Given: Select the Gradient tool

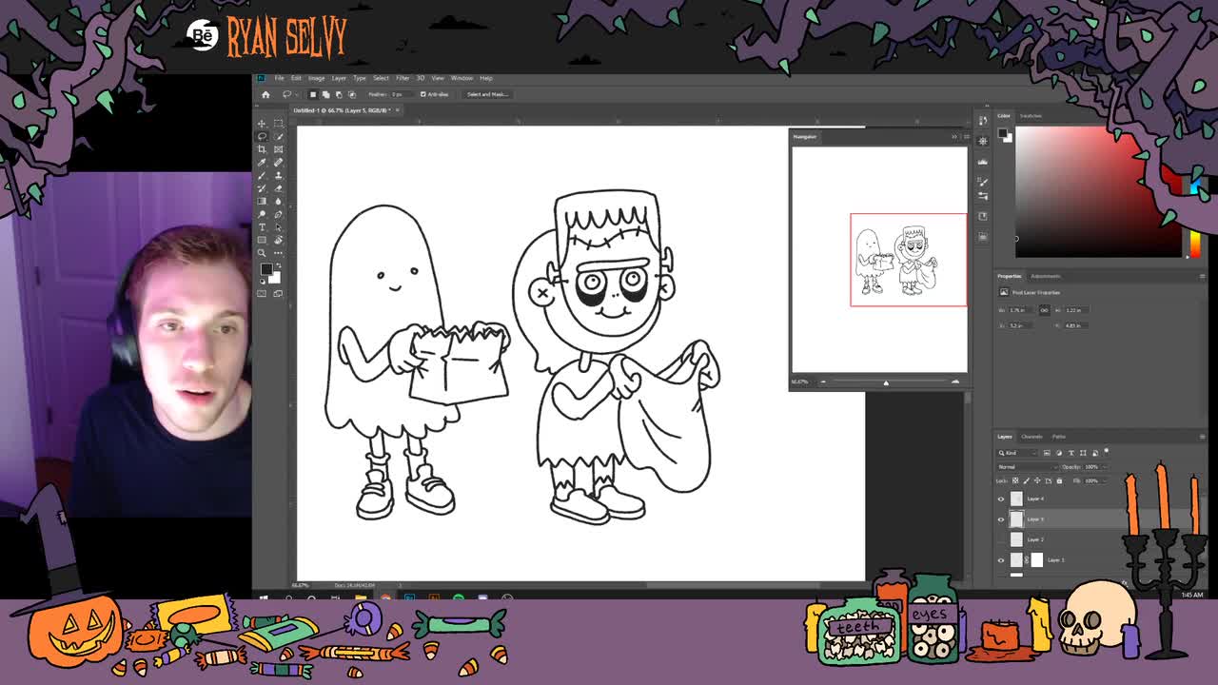Looking at the screenshot, I should pyautogui.click(x=262, y=200).
